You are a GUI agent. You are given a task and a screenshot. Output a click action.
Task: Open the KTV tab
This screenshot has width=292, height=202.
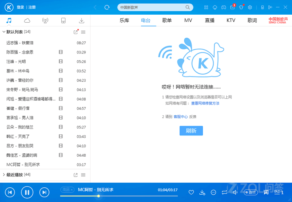231,20
